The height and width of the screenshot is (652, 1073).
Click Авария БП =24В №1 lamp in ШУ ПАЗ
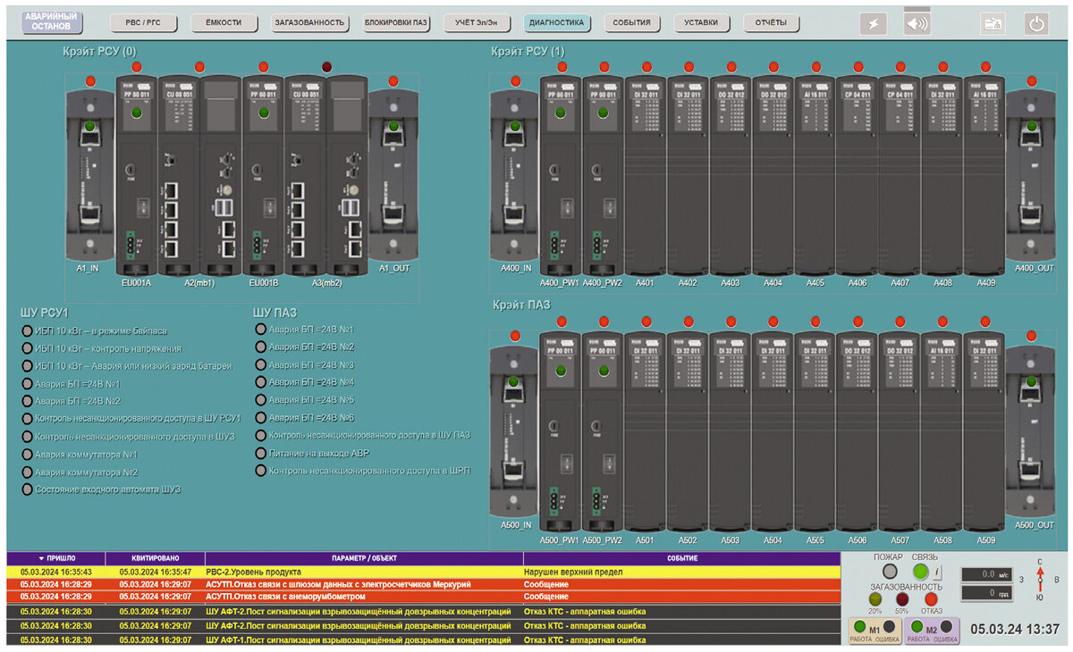(x=263, y=329)
